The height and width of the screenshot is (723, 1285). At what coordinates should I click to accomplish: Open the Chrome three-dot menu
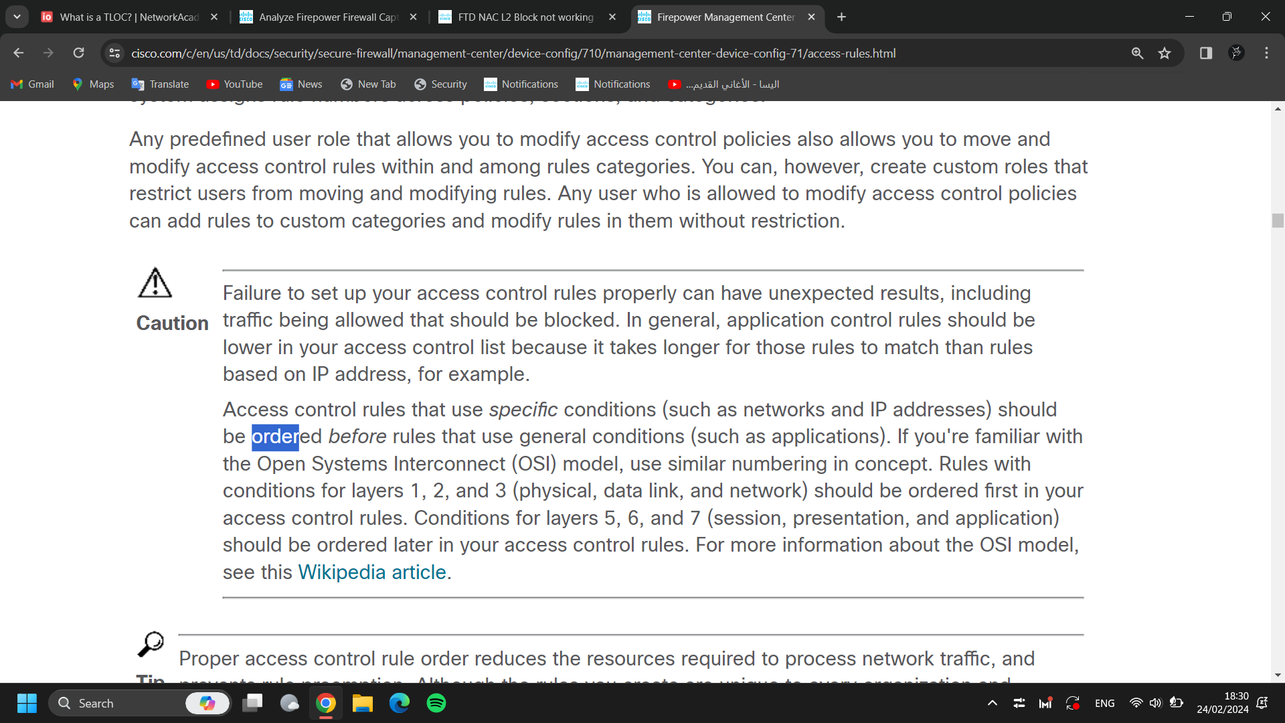click(x=1266, y=53)
